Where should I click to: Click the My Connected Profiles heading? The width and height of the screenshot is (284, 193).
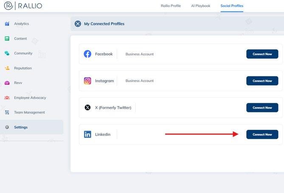[x=104, y=24]
